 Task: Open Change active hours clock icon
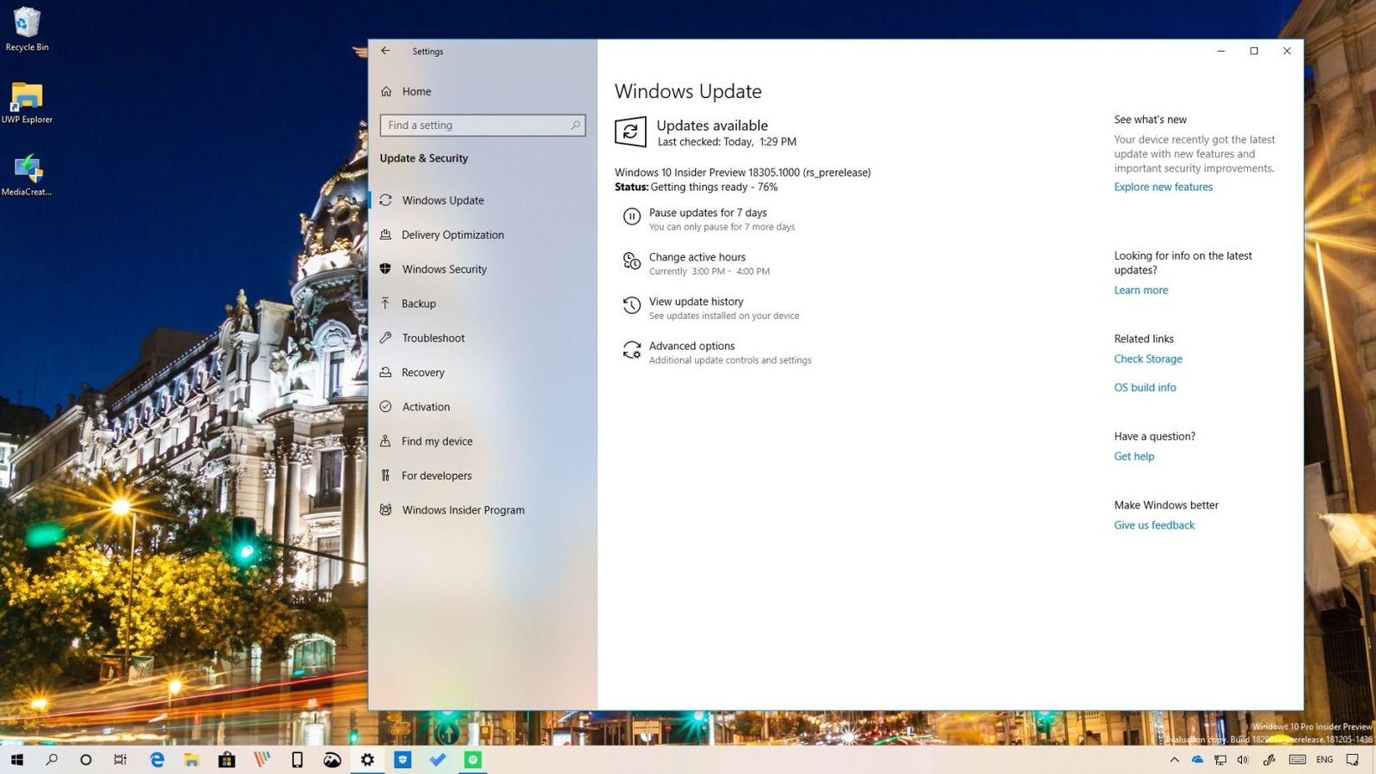click(x=631, y=261)
